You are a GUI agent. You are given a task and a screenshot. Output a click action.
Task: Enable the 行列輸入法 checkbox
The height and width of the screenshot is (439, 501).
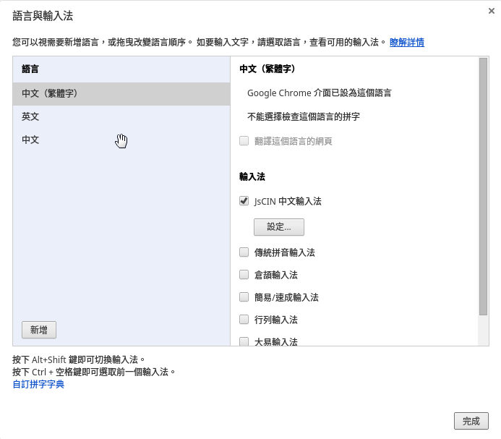tap(244, 320)
